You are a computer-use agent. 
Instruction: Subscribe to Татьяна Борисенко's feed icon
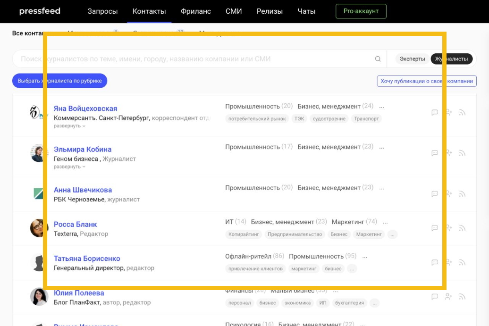pos(462,262)
